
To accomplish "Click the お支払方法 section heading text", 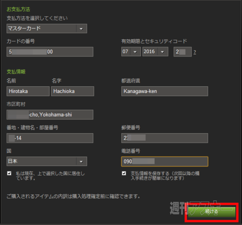I will pos(18,9).
